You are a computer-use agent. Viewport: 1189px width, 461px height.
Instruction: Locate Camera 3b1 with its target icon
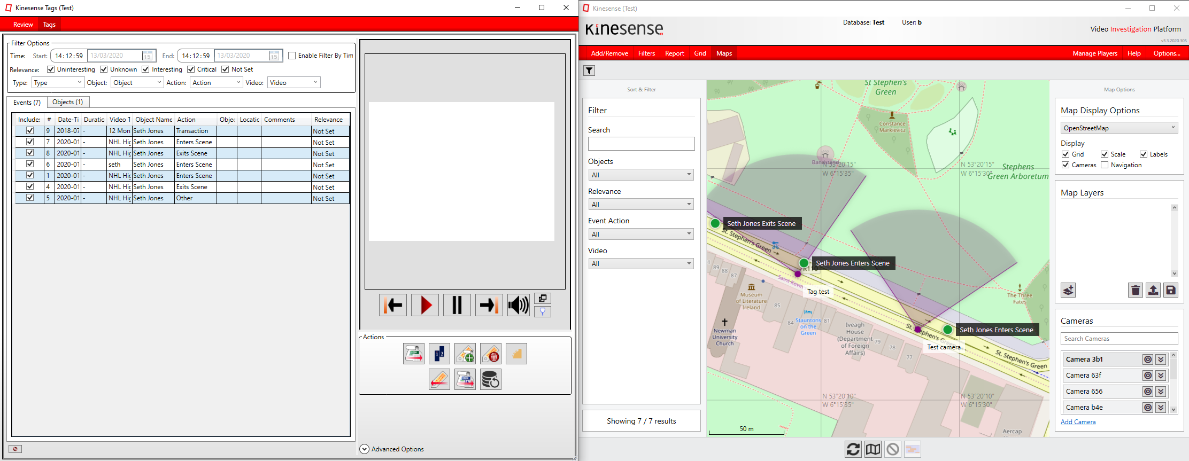(1148, 360)
